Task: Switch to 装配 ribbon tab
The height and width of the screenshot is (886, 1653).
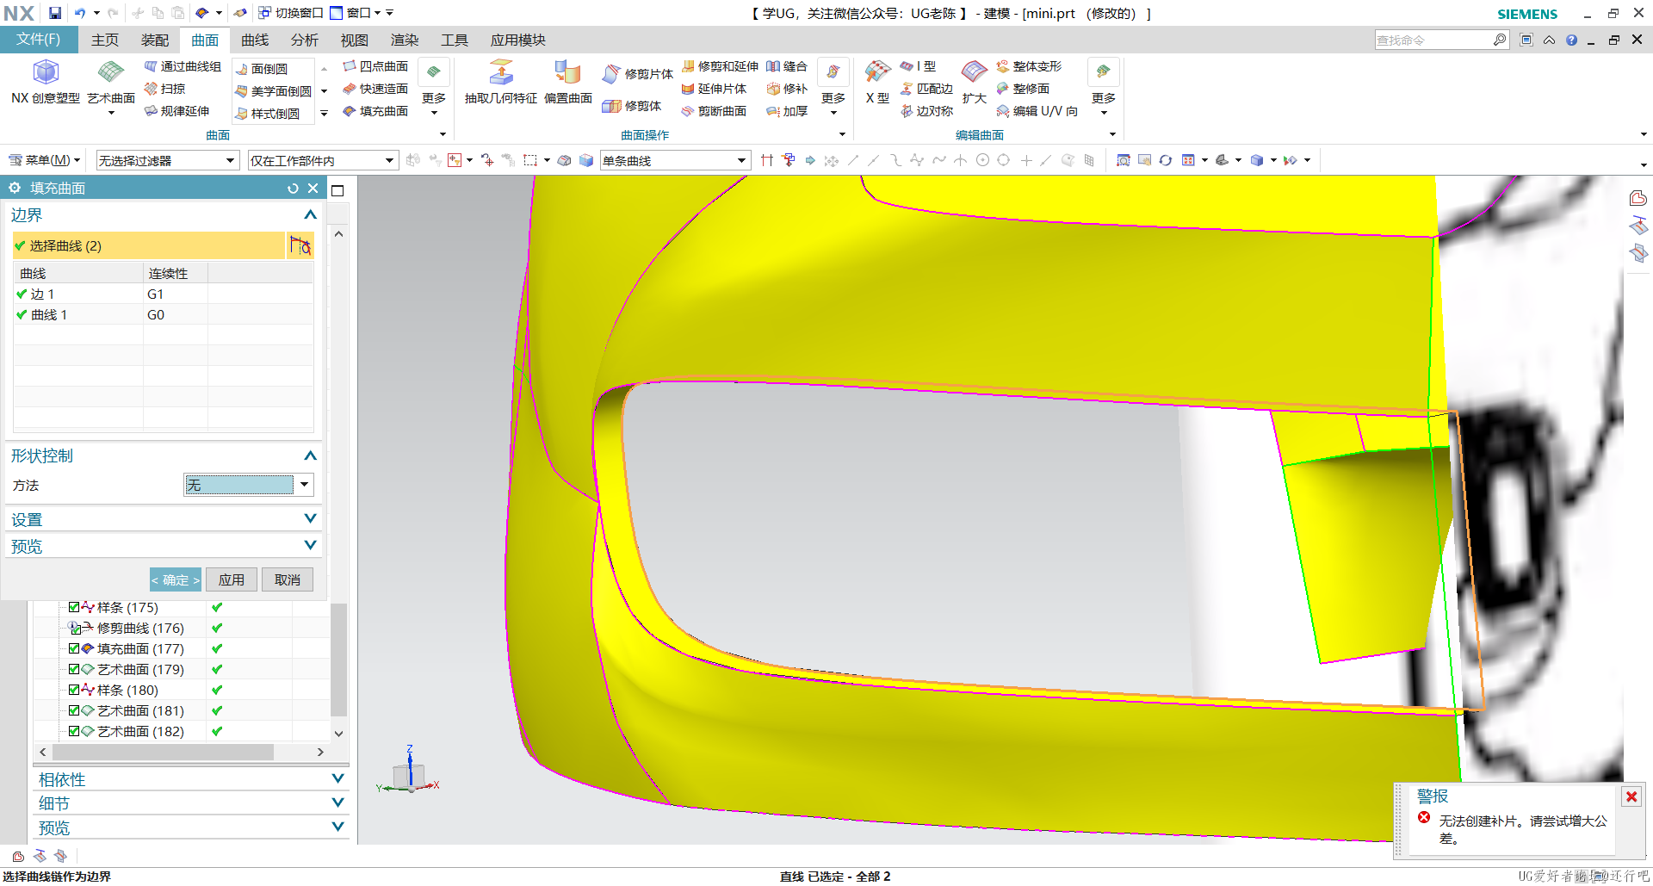Action: 155,40
